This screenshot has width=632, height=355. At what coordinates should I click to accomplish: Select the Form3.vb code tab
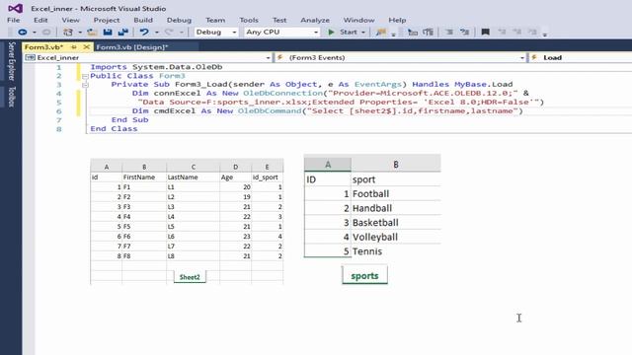(43, 47)
